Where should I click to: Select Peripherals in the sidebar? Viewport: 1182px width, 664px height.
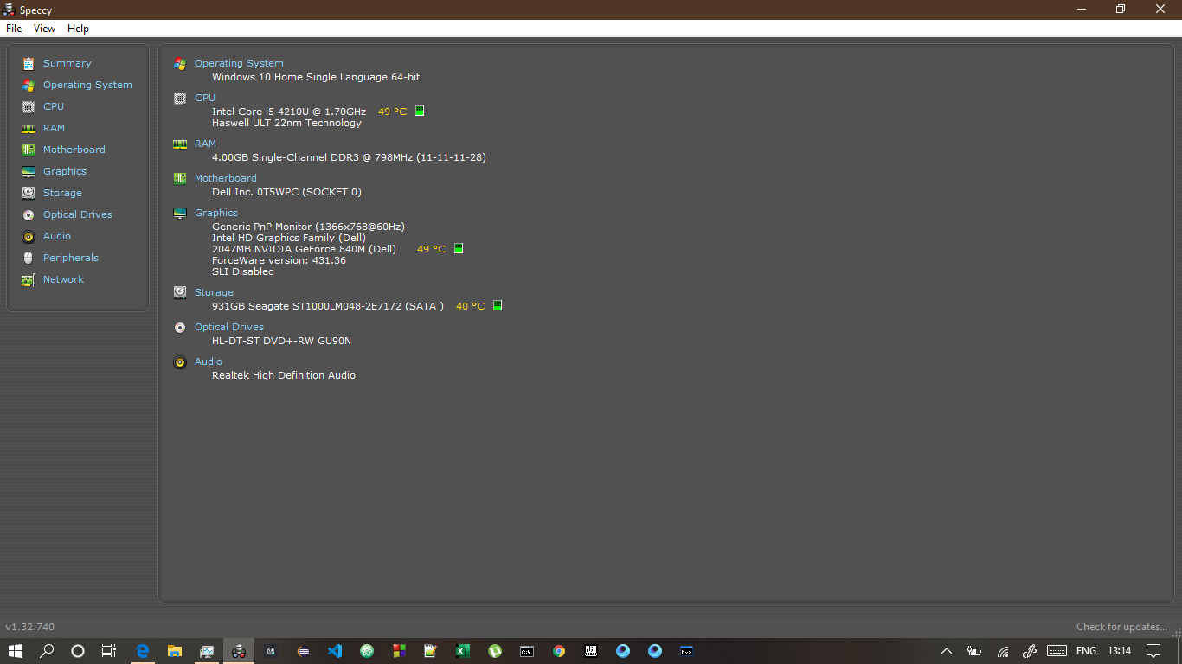[x=71, y=258]
